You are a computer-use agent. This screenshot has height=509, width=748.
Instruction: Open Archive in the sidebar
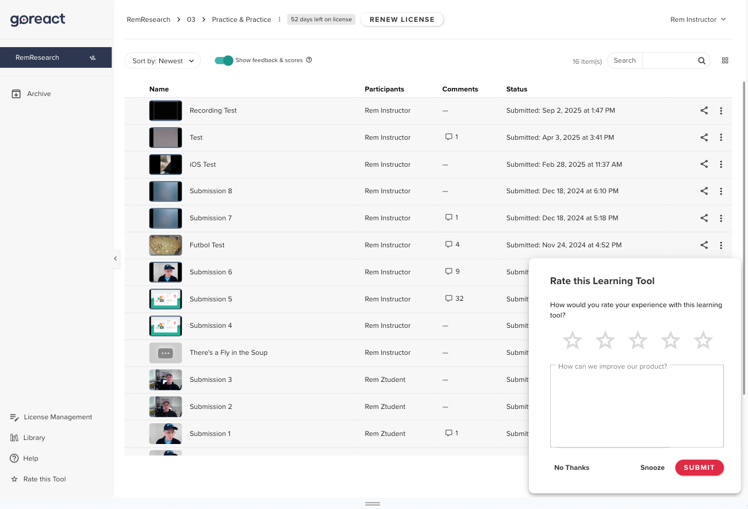click(39, 94)
